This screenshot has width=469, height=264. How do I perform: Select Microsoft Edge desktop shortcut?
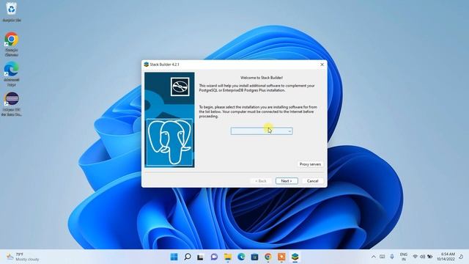tap(12, 74)
